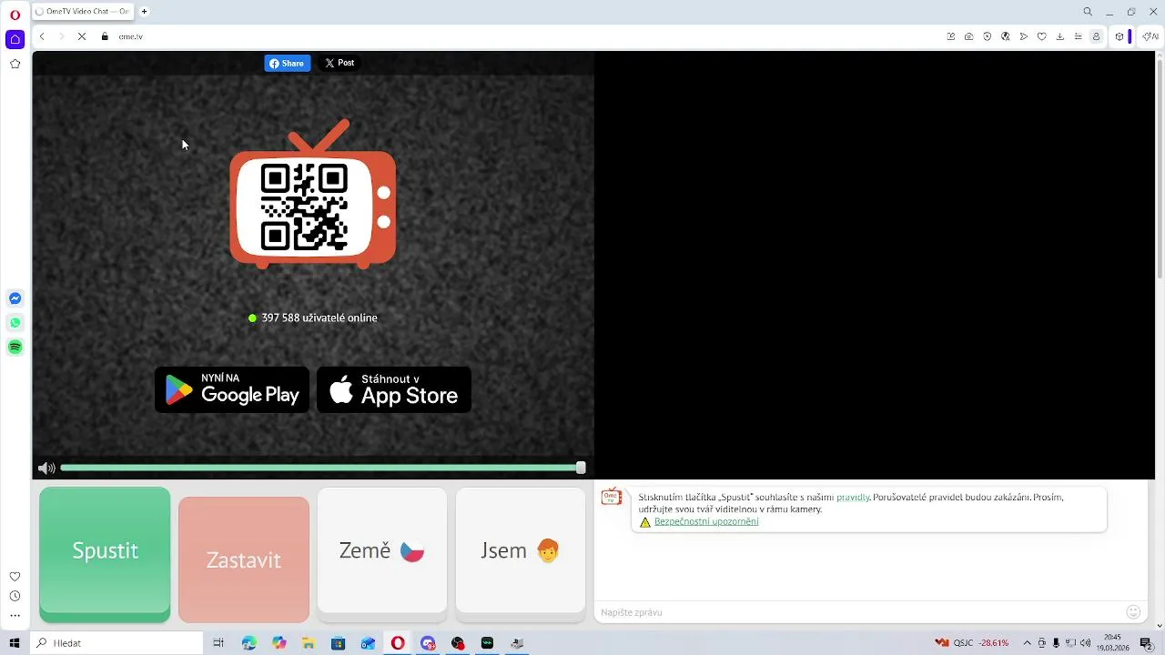This screenshot has height=655, width=1165.
Task: Open history clock in Opera sidebar
Action: (15, 597)
